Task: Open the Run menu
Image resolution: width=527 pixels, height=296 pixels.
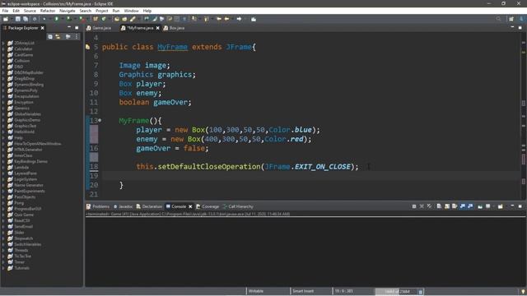Action: [x=116, y=11]
